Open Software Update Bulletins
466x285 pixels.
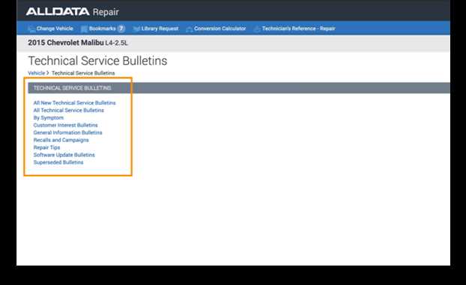[64, 155]
